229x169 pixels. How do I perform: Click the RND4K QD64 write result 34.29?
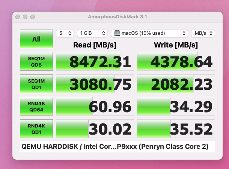(x=176, y=106)
